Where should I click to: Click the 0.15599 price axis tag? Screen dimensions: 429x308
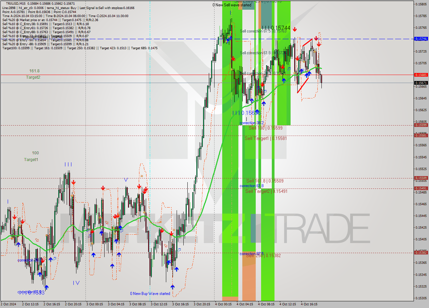[421, 125]
